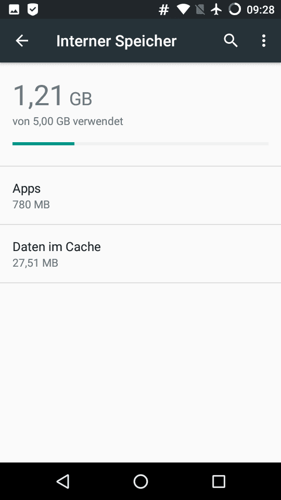Image resolution: width=281 pixels, height=500 pixels.
Task: Tap the image notification icon
Action: (x=14, y=10)
